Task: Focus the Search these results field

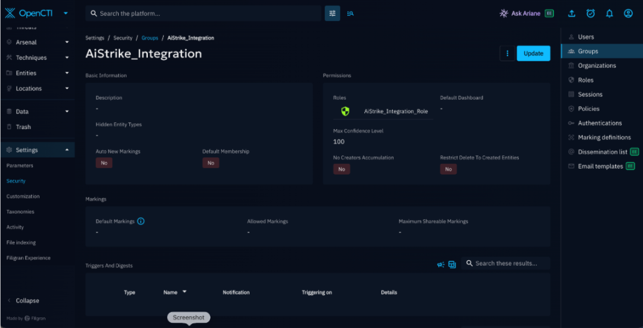Action: [x=506, y=263]
